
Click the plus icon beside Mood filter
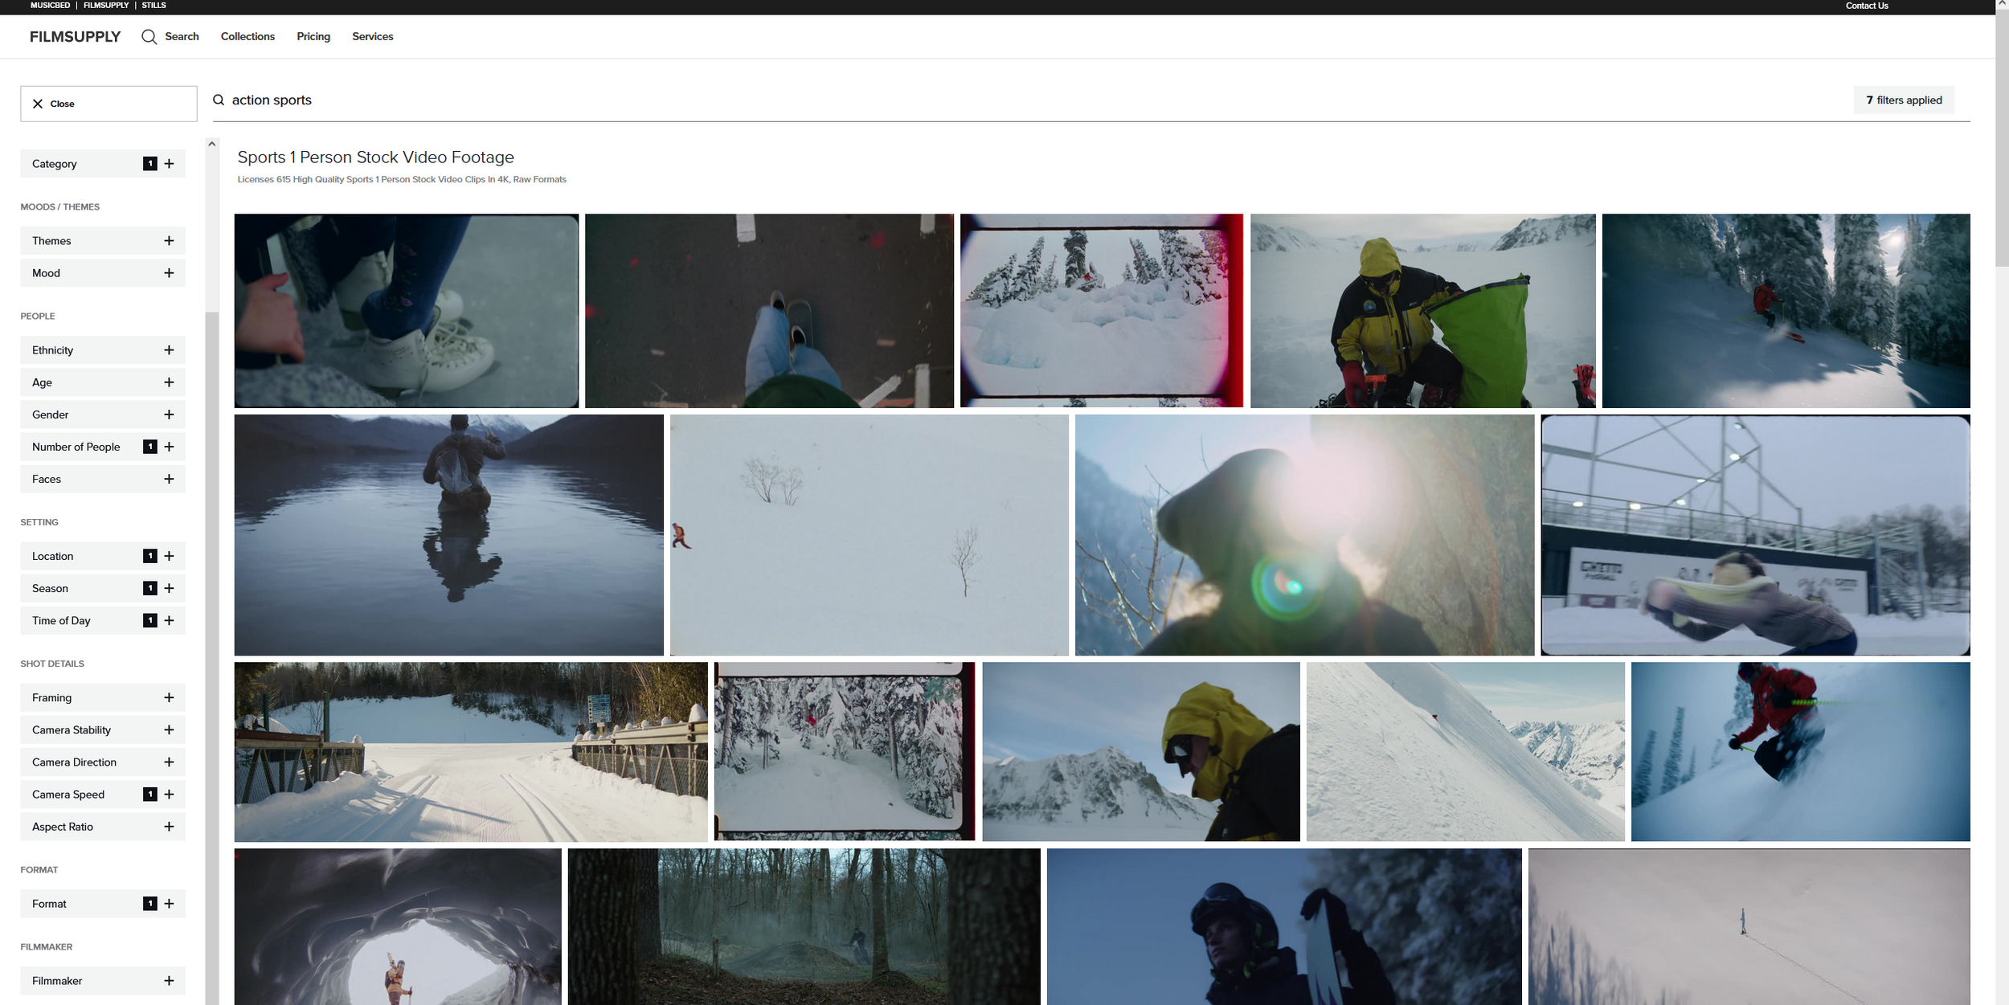click(169, 273)
